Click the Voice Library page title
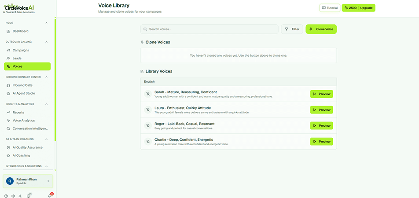This screenshot has height=198, width=419. click(114, 5)
